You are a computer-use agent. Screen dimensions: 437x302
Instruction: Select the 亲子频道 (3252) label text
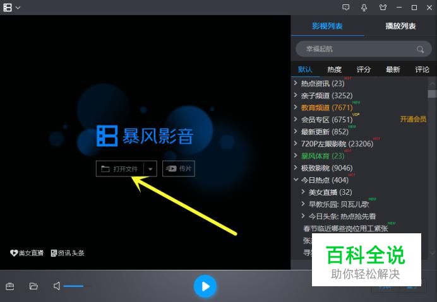pyautogui.click(x=326, y=95)
